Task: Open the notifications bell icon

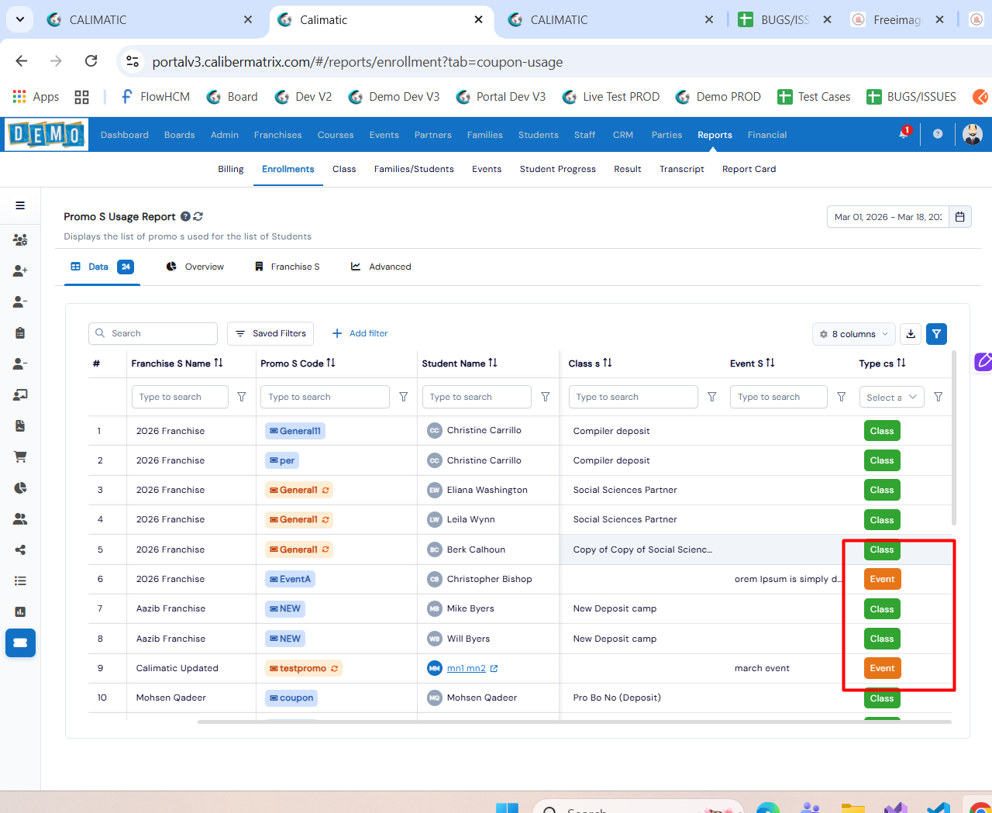Action: coord(904,134)
